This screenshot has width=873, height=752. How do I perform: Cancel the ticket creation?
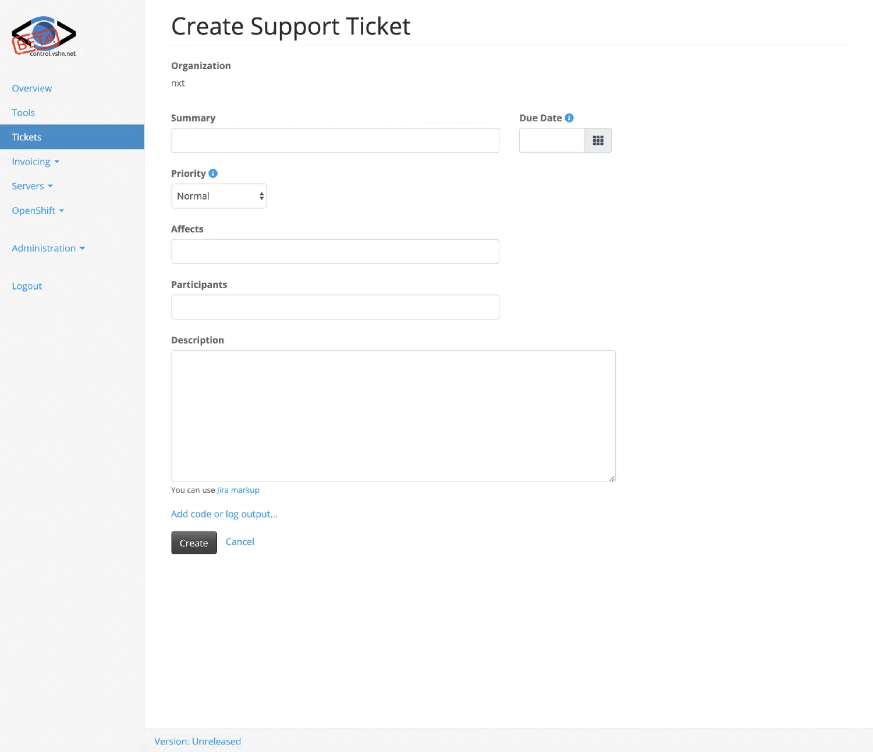click(240, 542)
